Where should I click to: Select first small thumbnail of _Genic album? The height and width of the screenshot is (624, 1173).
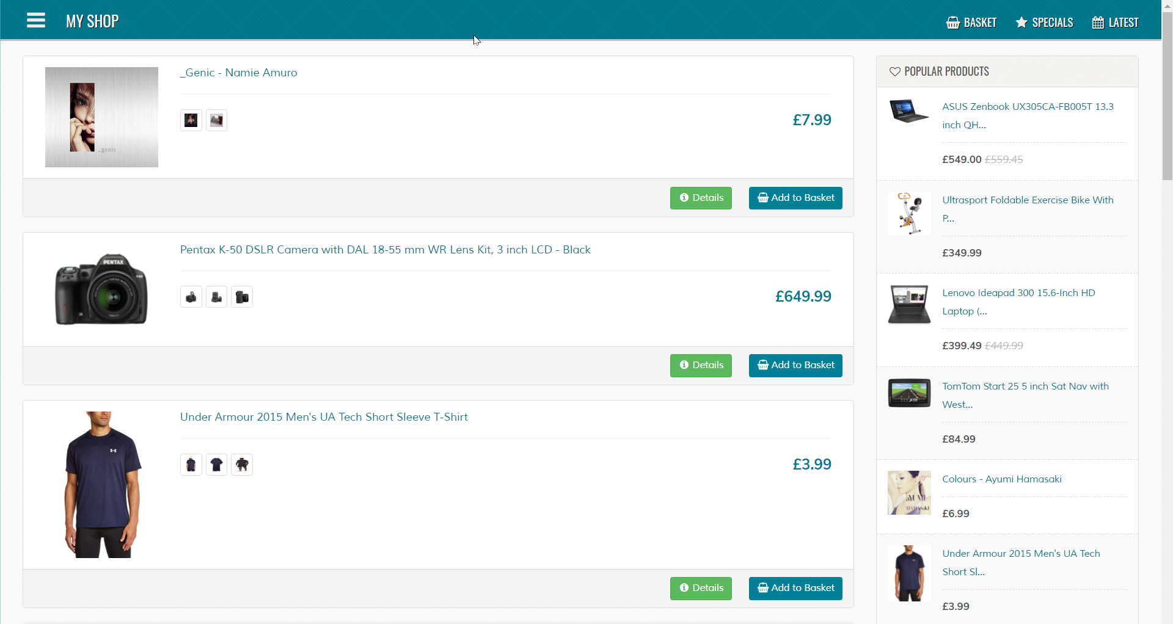191,120
